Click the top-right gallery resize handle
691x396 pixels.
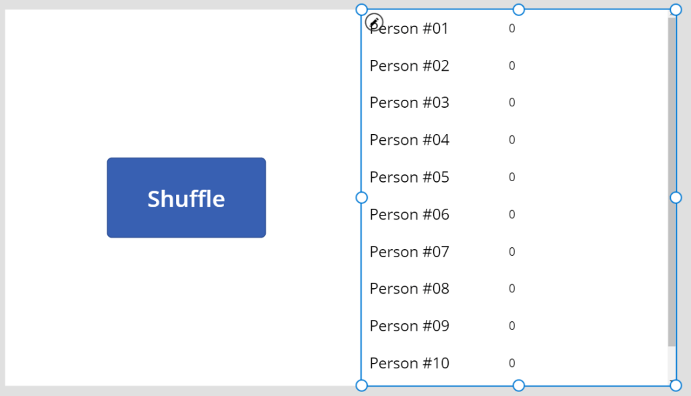[x=675, y=9]
